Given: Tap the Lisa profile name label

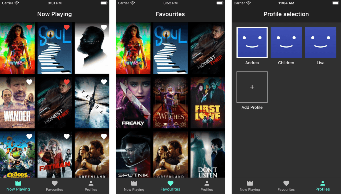Looking at the screenshot, I should [320, 63].
